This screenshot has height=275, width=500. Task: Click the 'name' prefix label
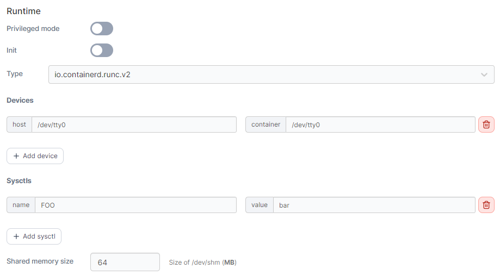(x=21, y=205)
